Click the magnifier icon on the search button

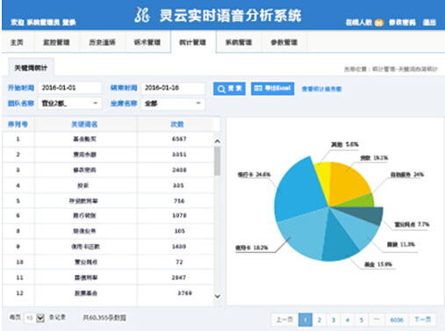click(221, 89)
